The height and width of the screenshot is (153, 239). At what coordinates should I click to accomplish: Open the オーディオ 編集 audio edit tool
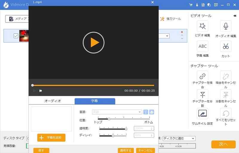point(226,26)
